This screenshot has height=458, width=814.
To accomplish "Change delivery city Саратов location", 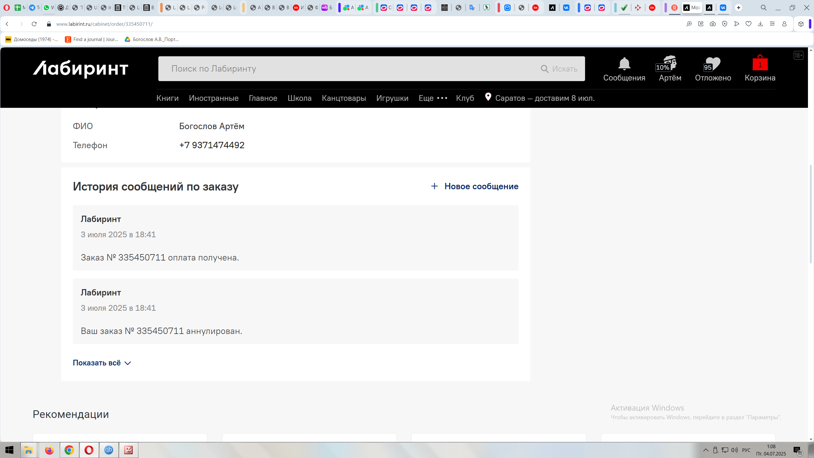I will point(540,98).
